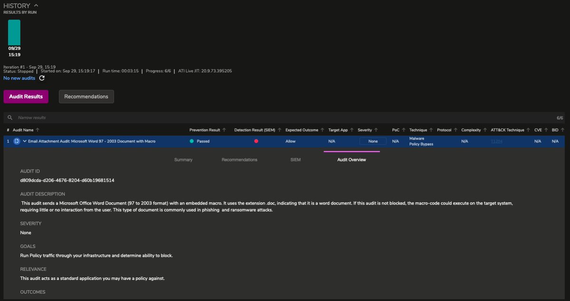The image size is (570, 301).
Task: Click the refresh audits icon
Action: (x=42, y=78)
